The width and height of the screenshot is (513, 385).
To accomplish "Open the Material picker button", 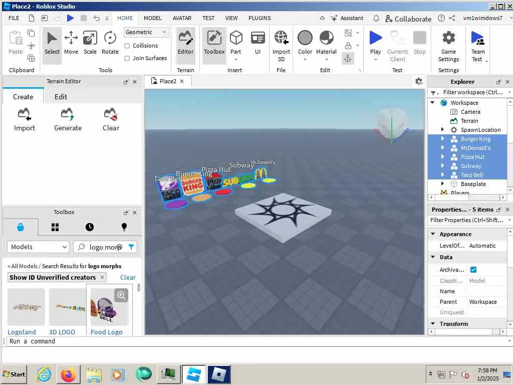I will (x=326, y=44).
